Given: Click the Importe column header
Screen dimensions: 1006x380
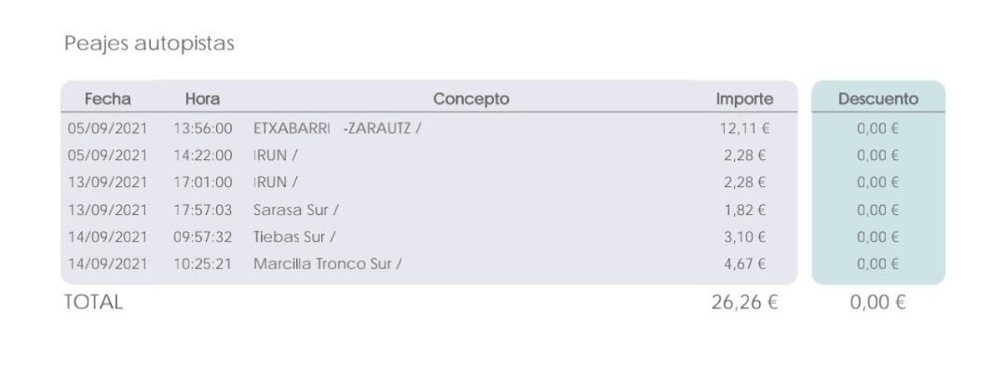Looking at the screenshot, I should tap(744, 99).
